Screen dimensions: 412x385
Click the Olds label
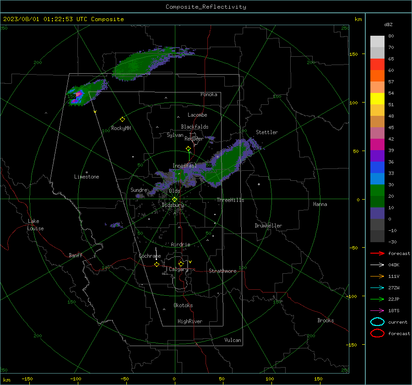[174, 191]
